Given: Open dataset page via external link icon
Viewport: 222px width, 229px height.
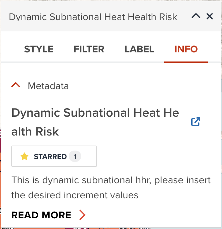Looking at the screenshot, I should point(196,122).
